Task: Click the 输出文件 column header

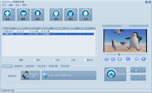Action: (47, 28)
